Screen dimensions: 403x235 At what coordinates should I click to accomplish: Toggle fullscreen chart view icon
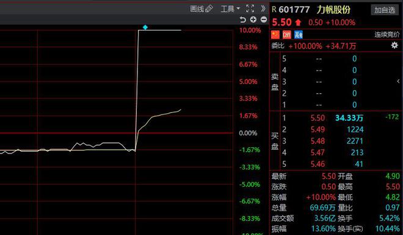250,9
